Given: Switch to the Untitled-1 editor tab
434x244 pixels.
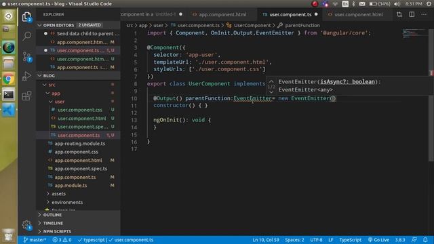Looking at the screenshot, I should [154, 14].
